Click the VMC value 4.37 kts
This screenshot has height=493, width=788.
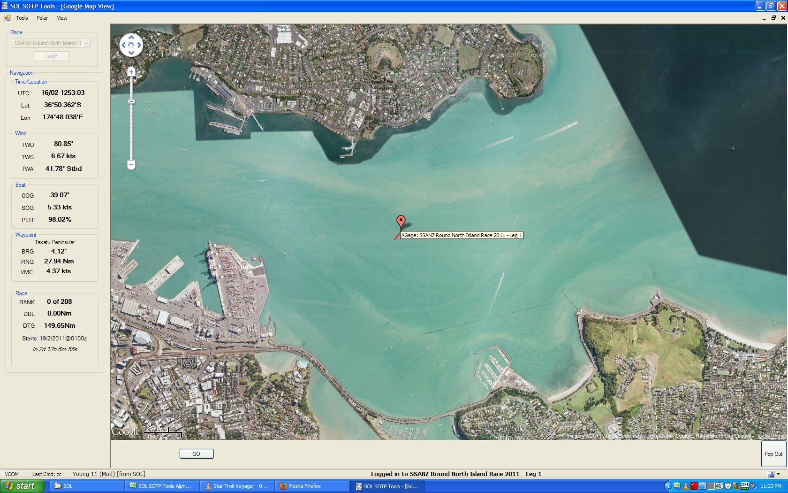coord(59,271)
